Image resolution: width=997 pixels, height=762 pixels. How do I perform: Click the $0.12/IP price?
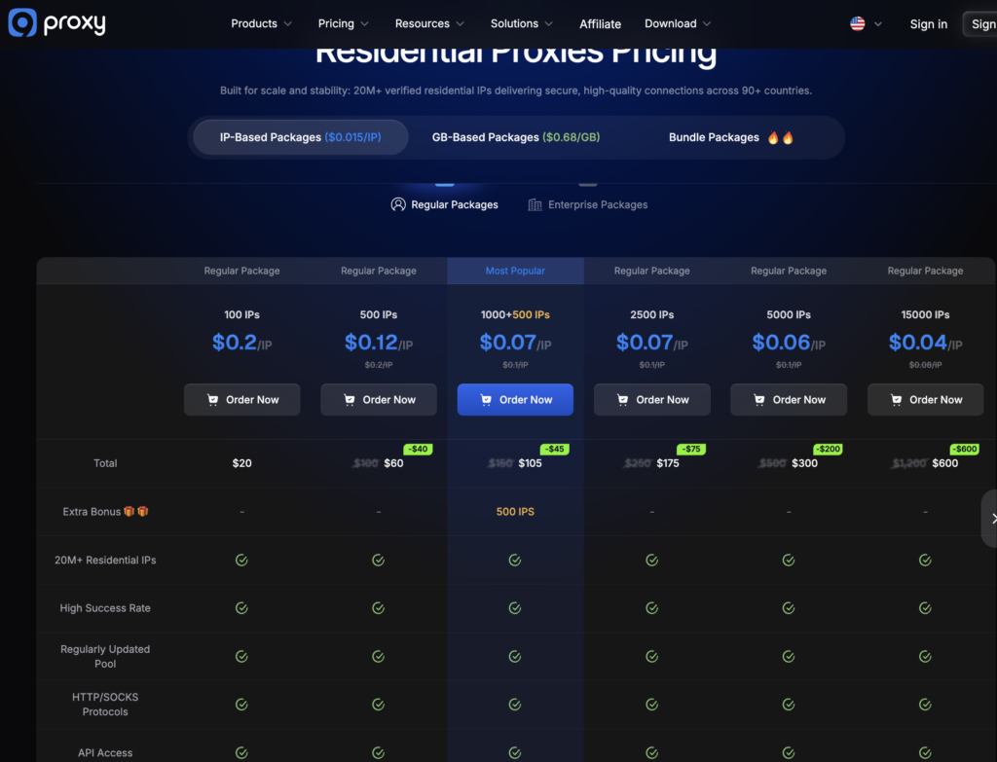[379, 344]
